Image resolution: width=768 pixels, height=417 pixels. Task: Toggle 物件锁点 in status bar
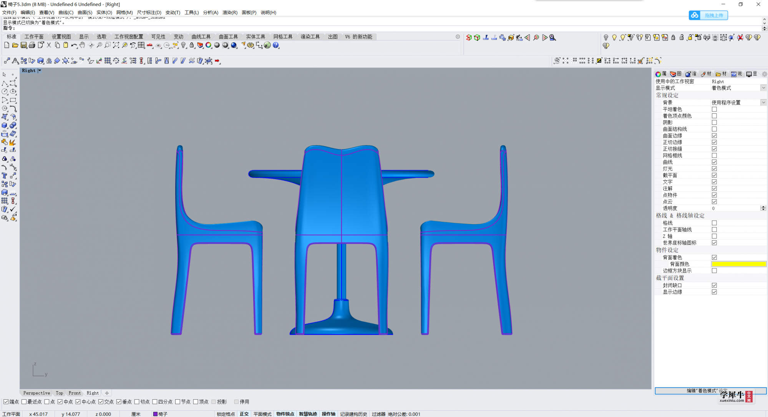point(285,414)
